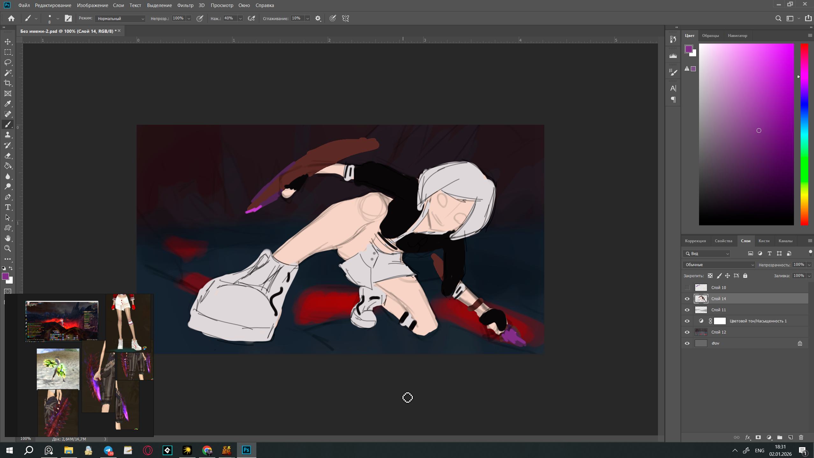Select the Magic Wand tool
The height and width of the screenshot is (458, 814).
(x=8, y=73)
